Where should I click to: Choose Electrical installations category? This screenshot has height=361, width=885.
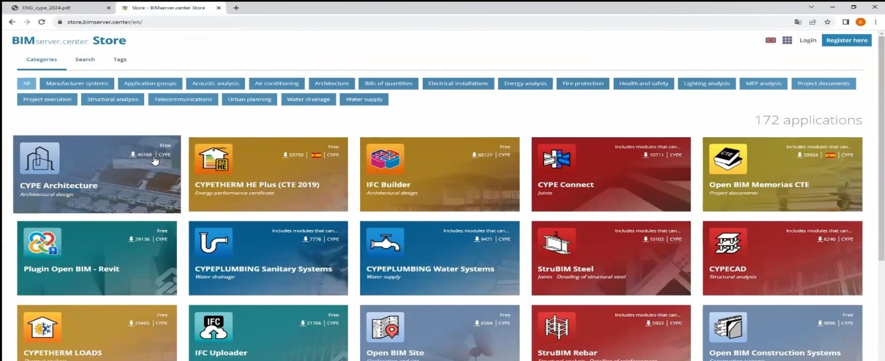(x=458, y=83)
